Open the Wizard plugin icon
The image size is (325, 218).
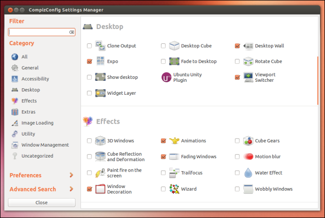point(174,189)
